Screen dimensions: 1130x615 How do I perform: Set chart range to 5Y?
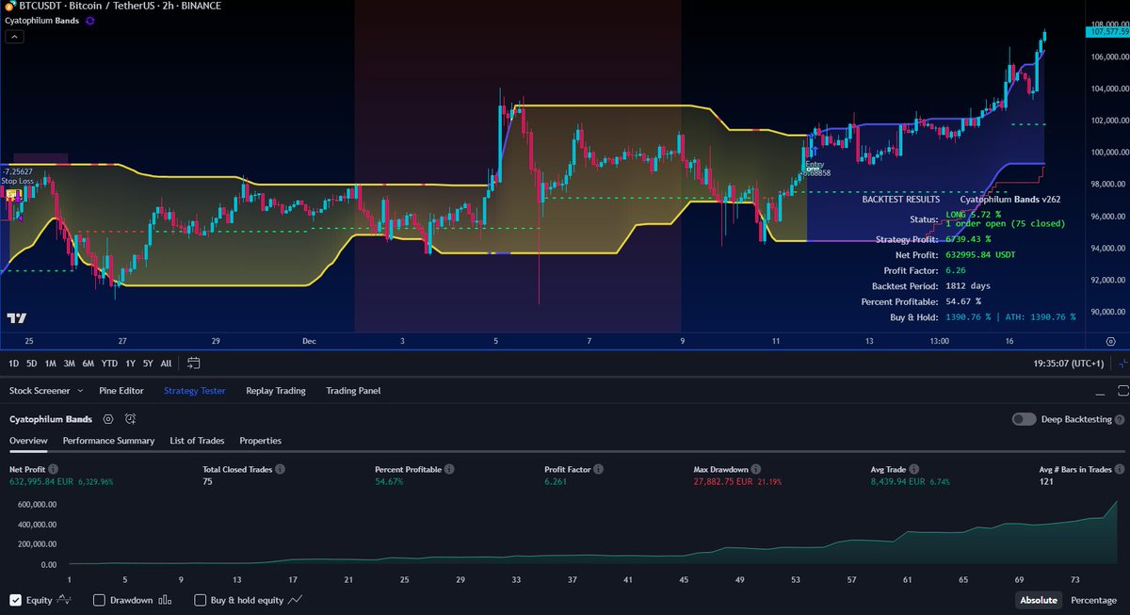click(147, 363)
